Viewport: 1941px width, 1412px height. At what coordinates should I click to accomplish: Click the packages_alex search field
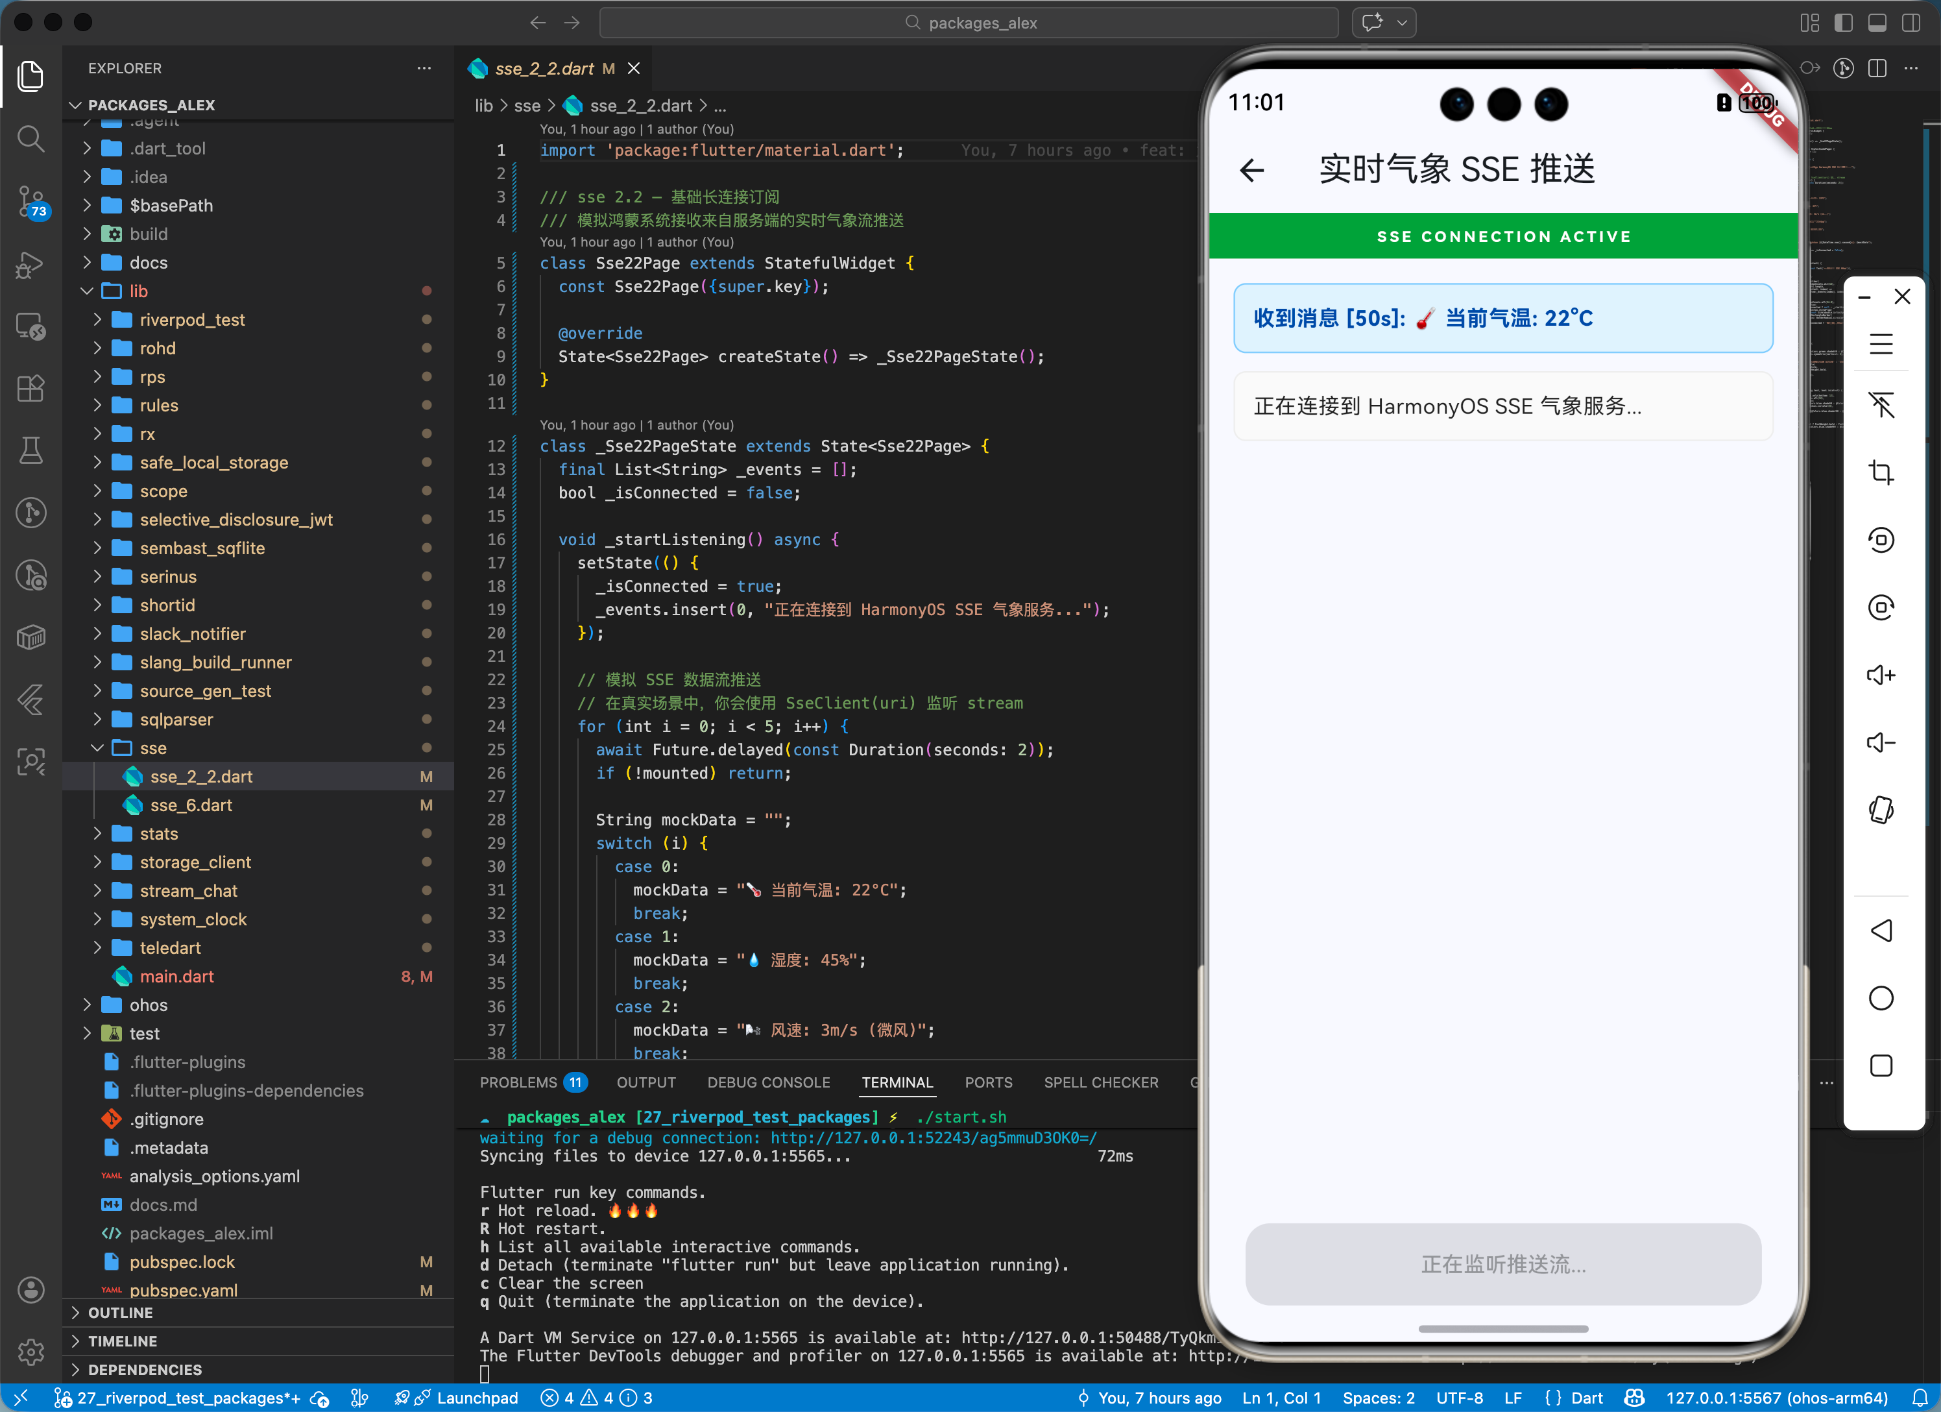point(969,23)
